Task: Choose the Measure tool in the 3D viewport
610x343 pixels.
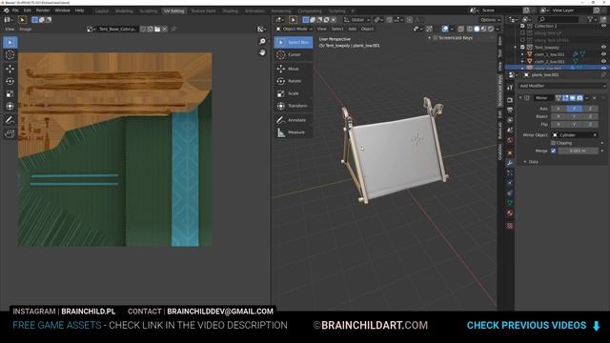Action: pos(294,132)
